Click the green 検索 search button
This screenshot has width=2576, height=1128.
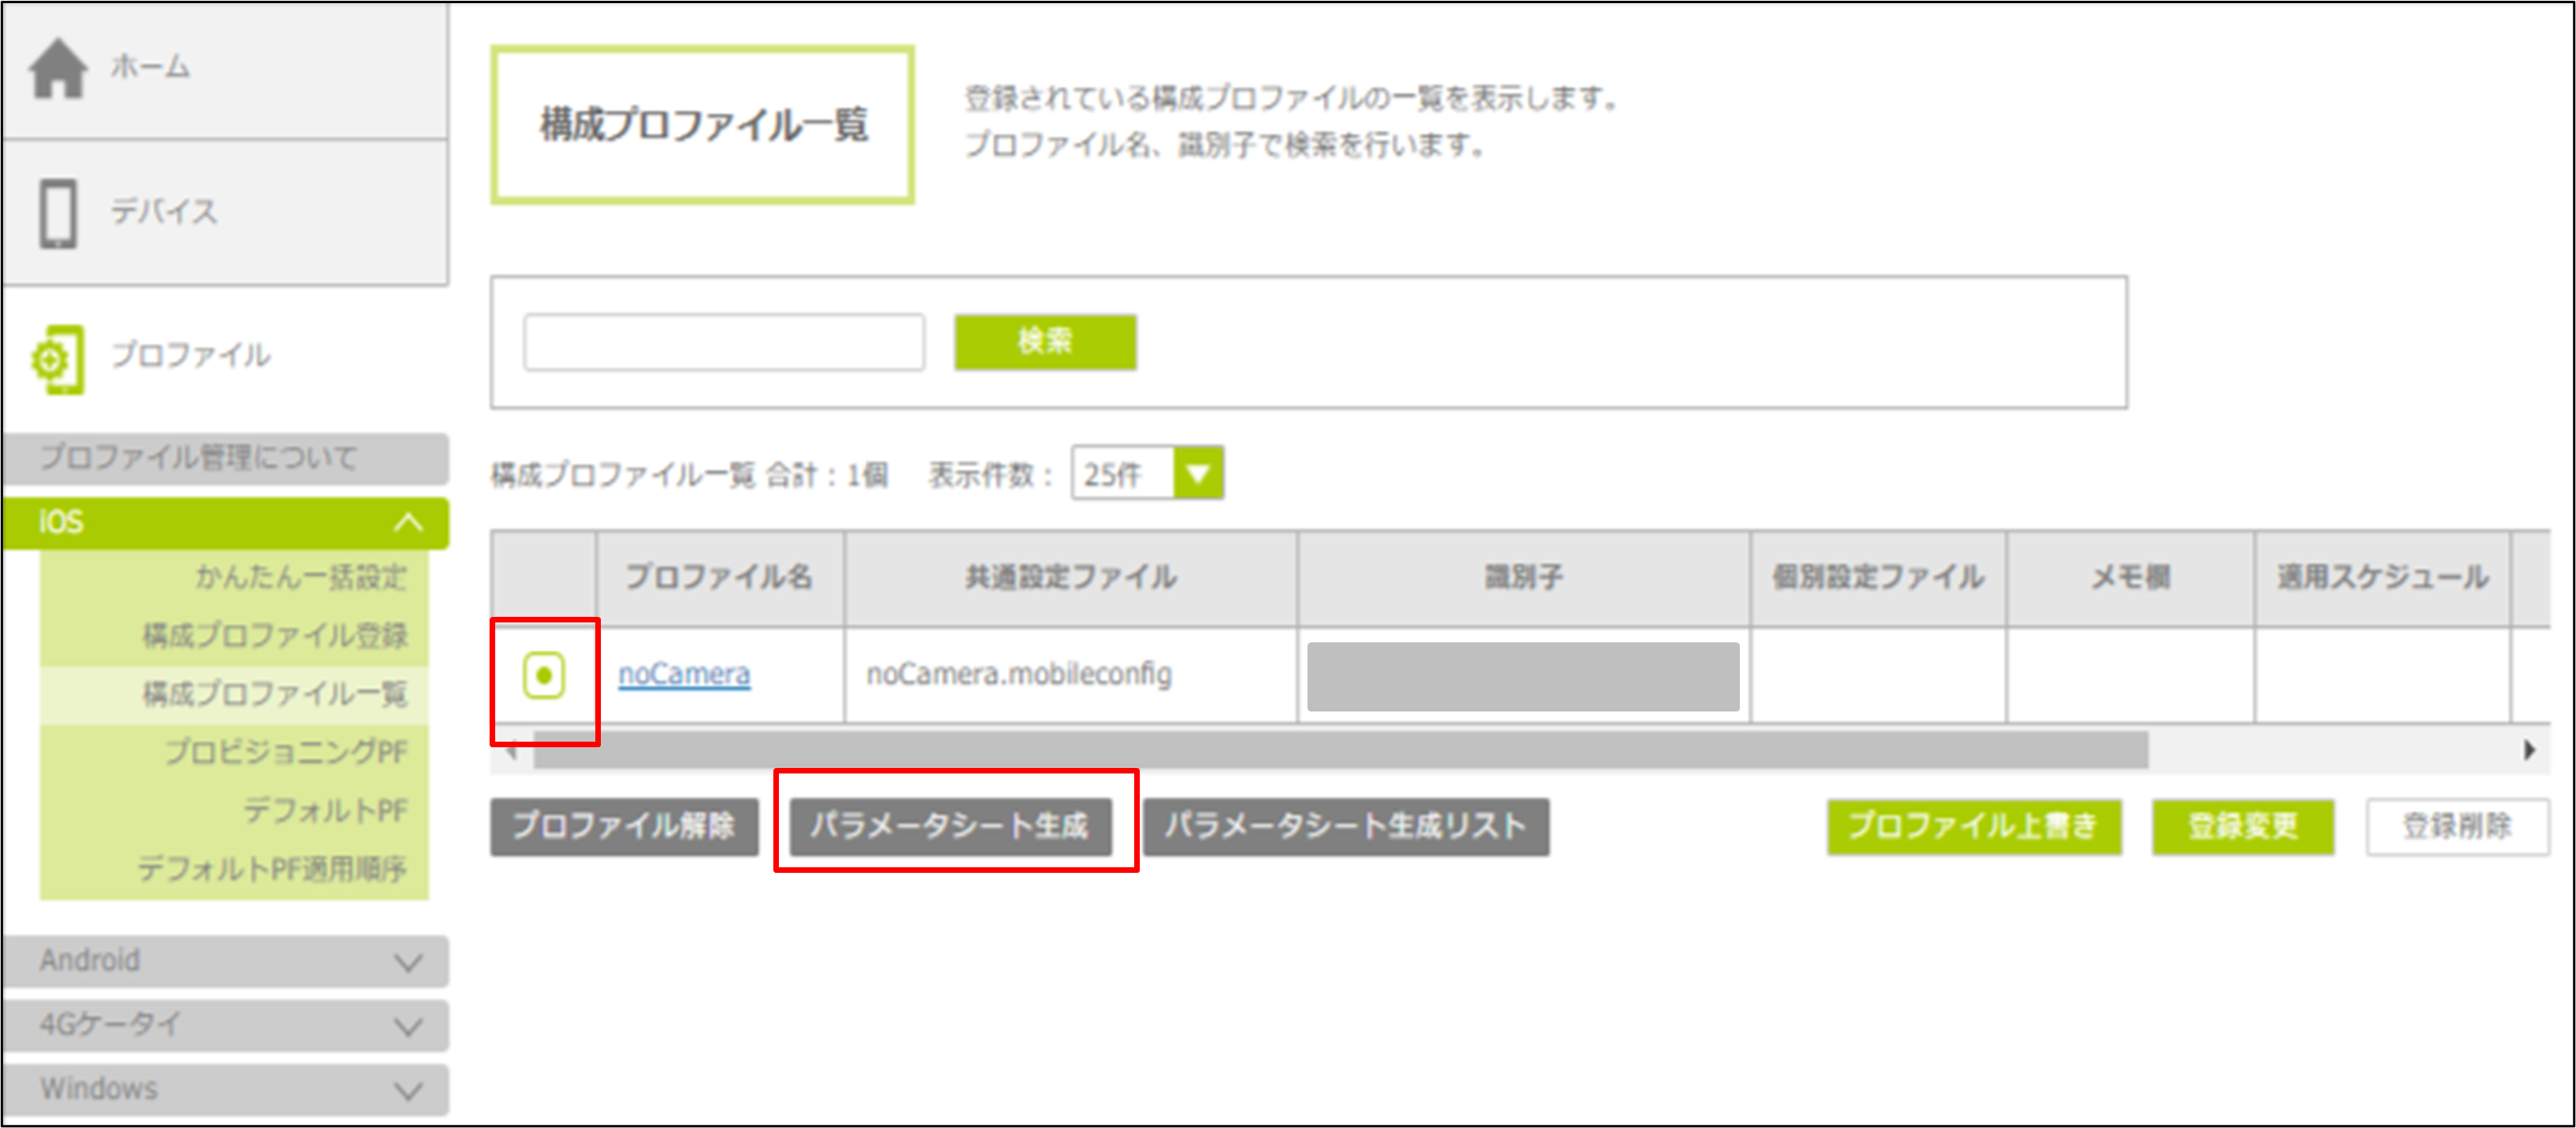coord(1044,342)
